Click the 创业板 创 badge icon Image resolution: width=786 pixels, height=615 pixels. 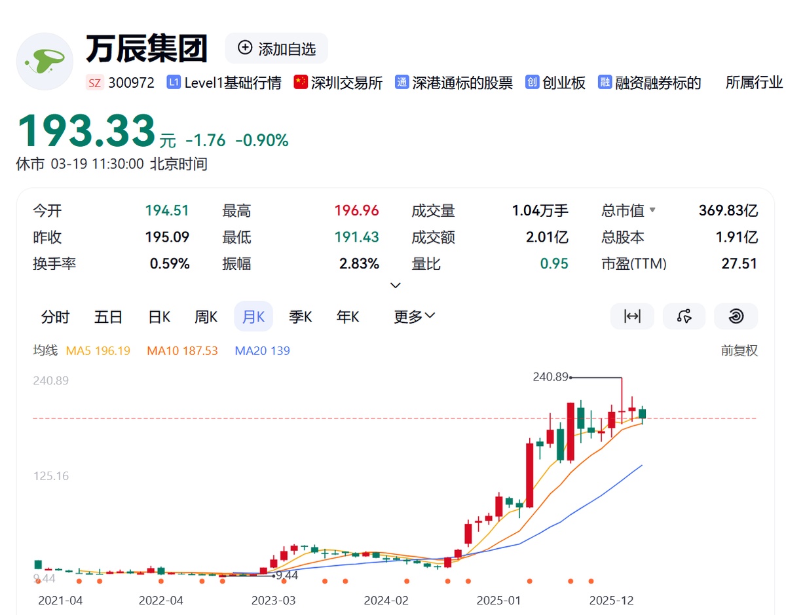[532, 83]
